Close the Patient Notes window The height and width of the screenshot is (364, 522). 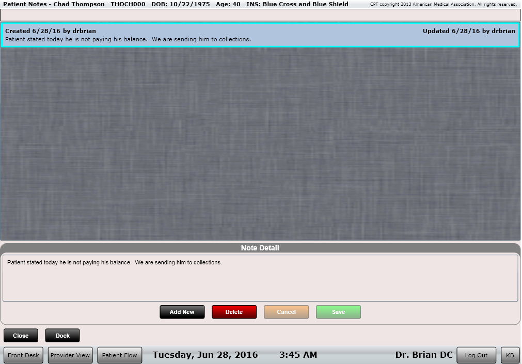(x=21, y=335)
